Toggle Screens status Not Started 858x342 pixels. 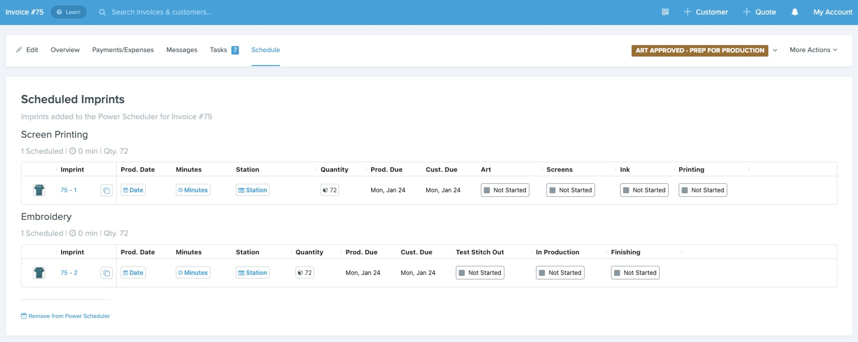[x=570, y=190]
